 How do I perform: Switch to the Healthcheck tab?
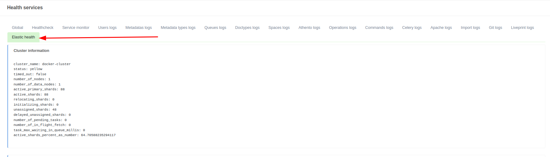(43, 28)
